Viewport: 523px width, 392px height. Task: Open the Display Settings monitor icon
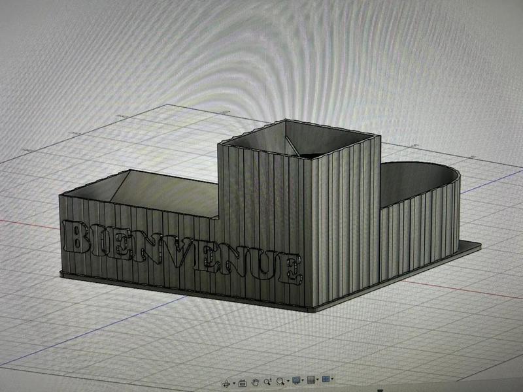pos(296,380)
